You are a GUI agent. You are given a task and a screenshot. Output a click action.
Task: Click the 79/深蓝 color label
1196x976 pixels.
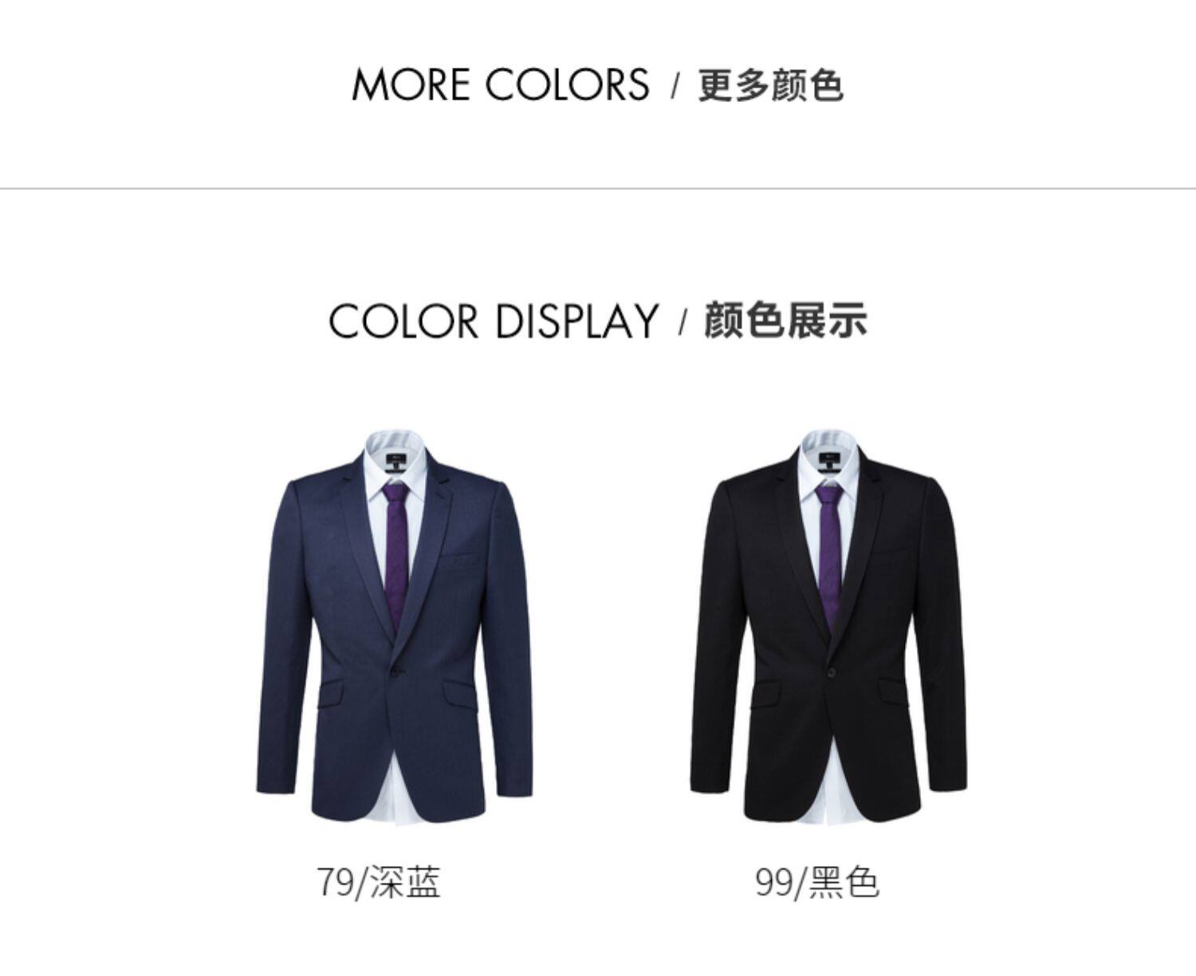379,883
